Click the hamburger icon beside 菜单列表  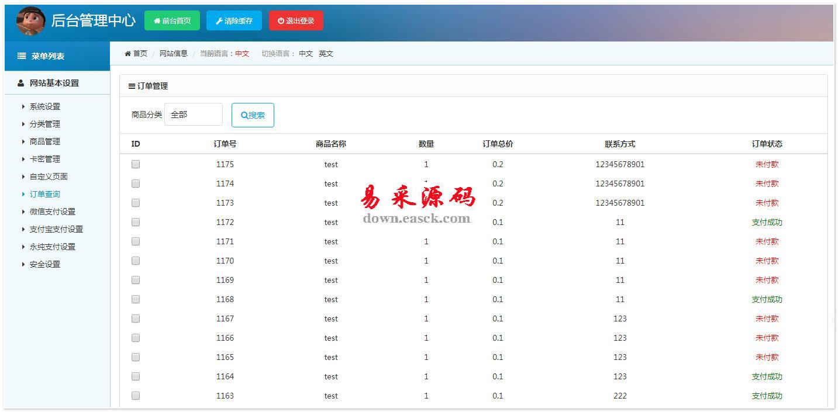[x=22, y=56]
